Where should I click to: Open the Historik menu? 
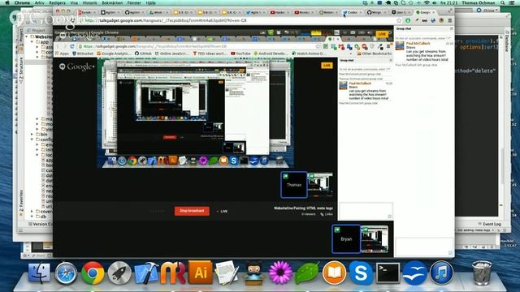pos(89,2)
